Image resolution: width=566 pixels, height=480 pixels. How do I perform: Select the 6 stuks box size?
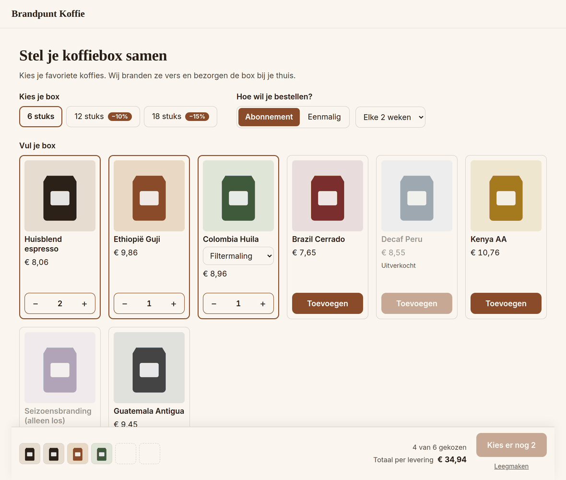point(41,117)
